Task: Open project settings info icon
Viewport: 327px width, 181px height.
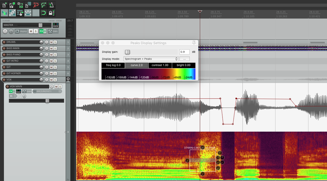Action: click(x=28, y=5)
